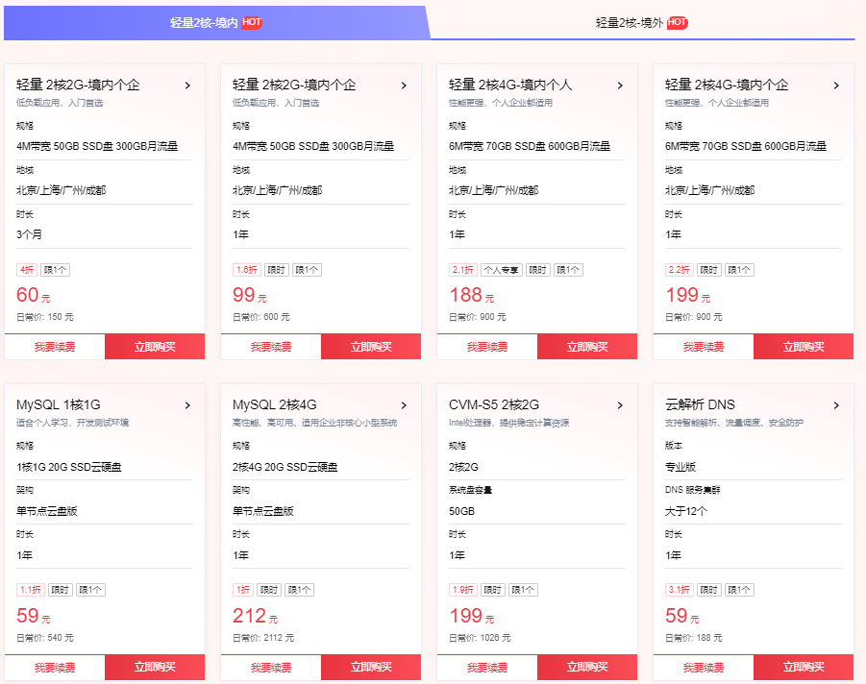Buy the MySQL 2核4G 212元 plan
Viewport: 866px width, 684px height.
pyautogui.click(x=371, y=668)
